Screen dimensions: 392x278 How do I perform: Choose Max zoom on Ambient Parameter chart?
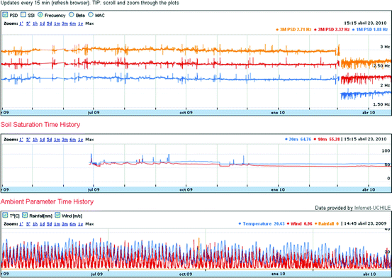tap(89, 224)
